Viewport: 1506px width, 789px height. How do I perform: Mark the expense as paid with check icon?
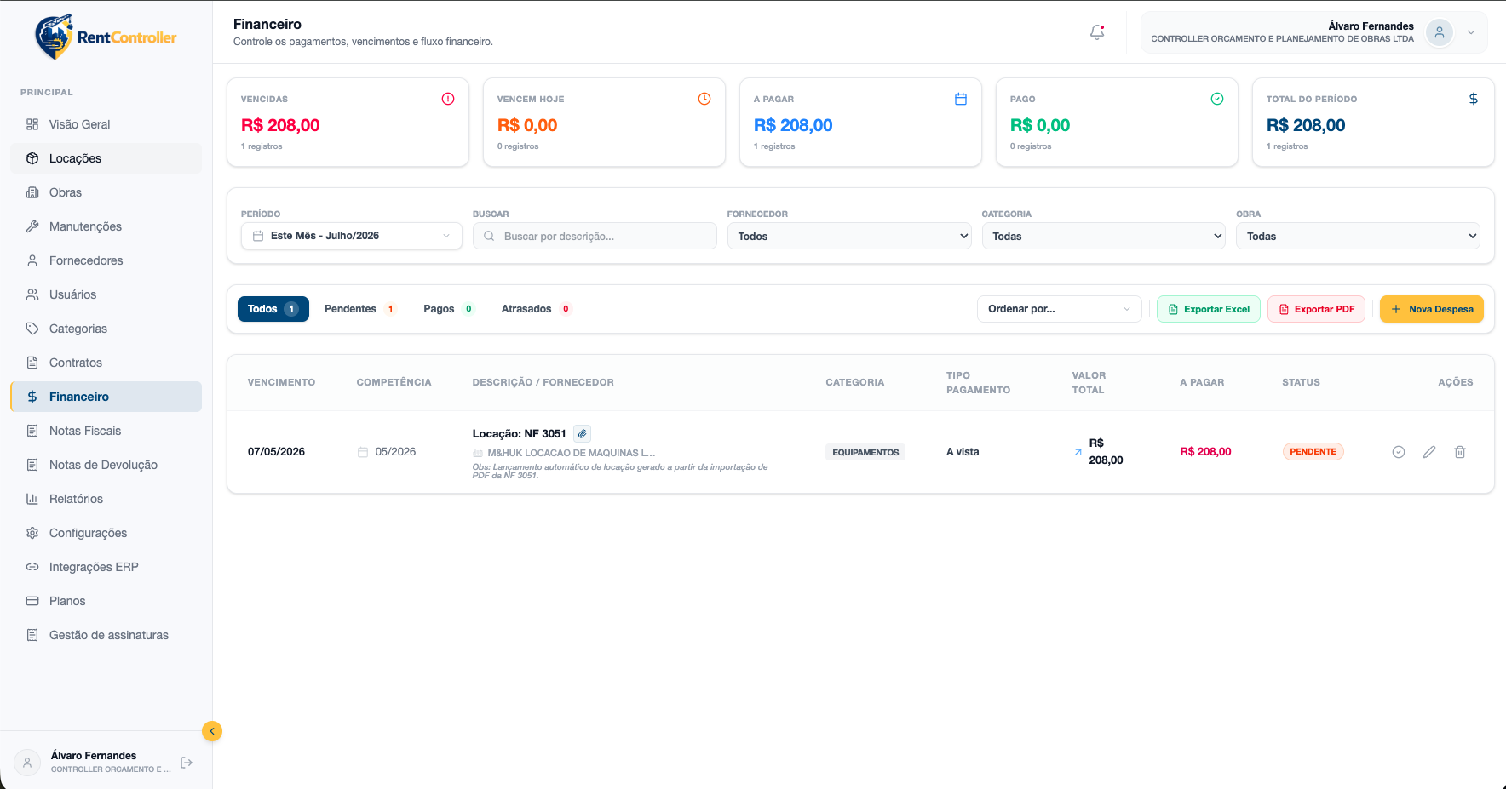(x=1399, y=452)
